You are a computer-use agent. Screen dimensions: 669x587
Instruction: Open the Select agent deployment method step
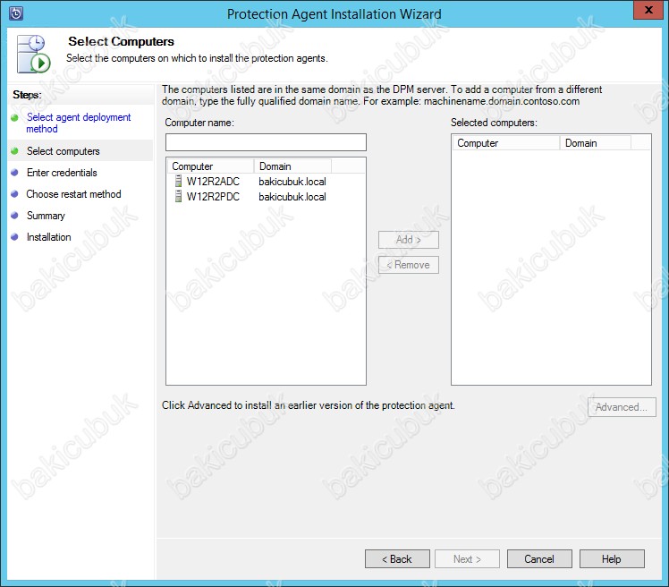(79, 123)
